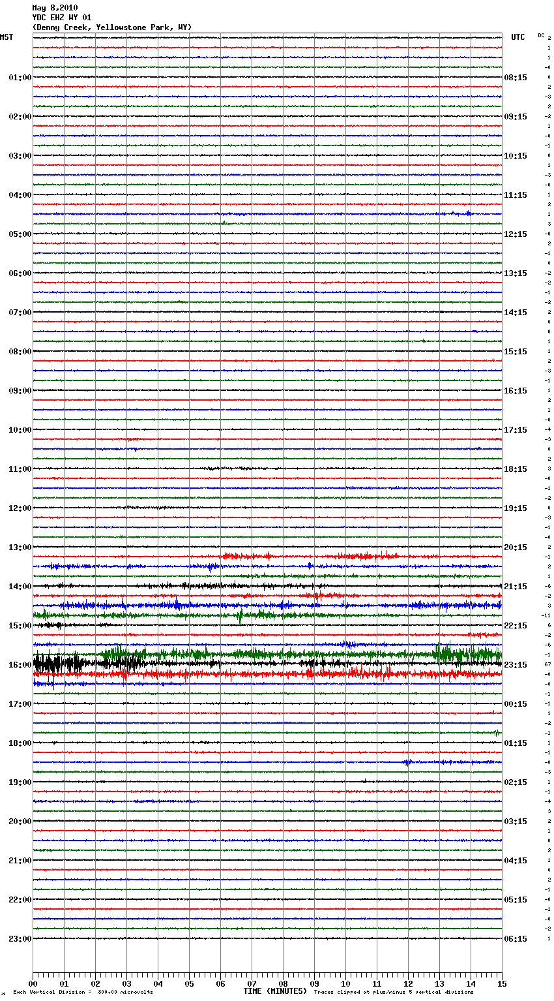Screen dimensions: 554x1001
Task: Select minute 15 on the bottom axis
Action: [x=502, y=983]
